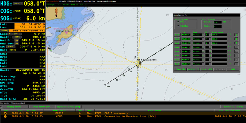Open Type dropdown in first fix row
The height and width of the screenshot is (123, 246).
pyautogui.click(x=203, y=35)
